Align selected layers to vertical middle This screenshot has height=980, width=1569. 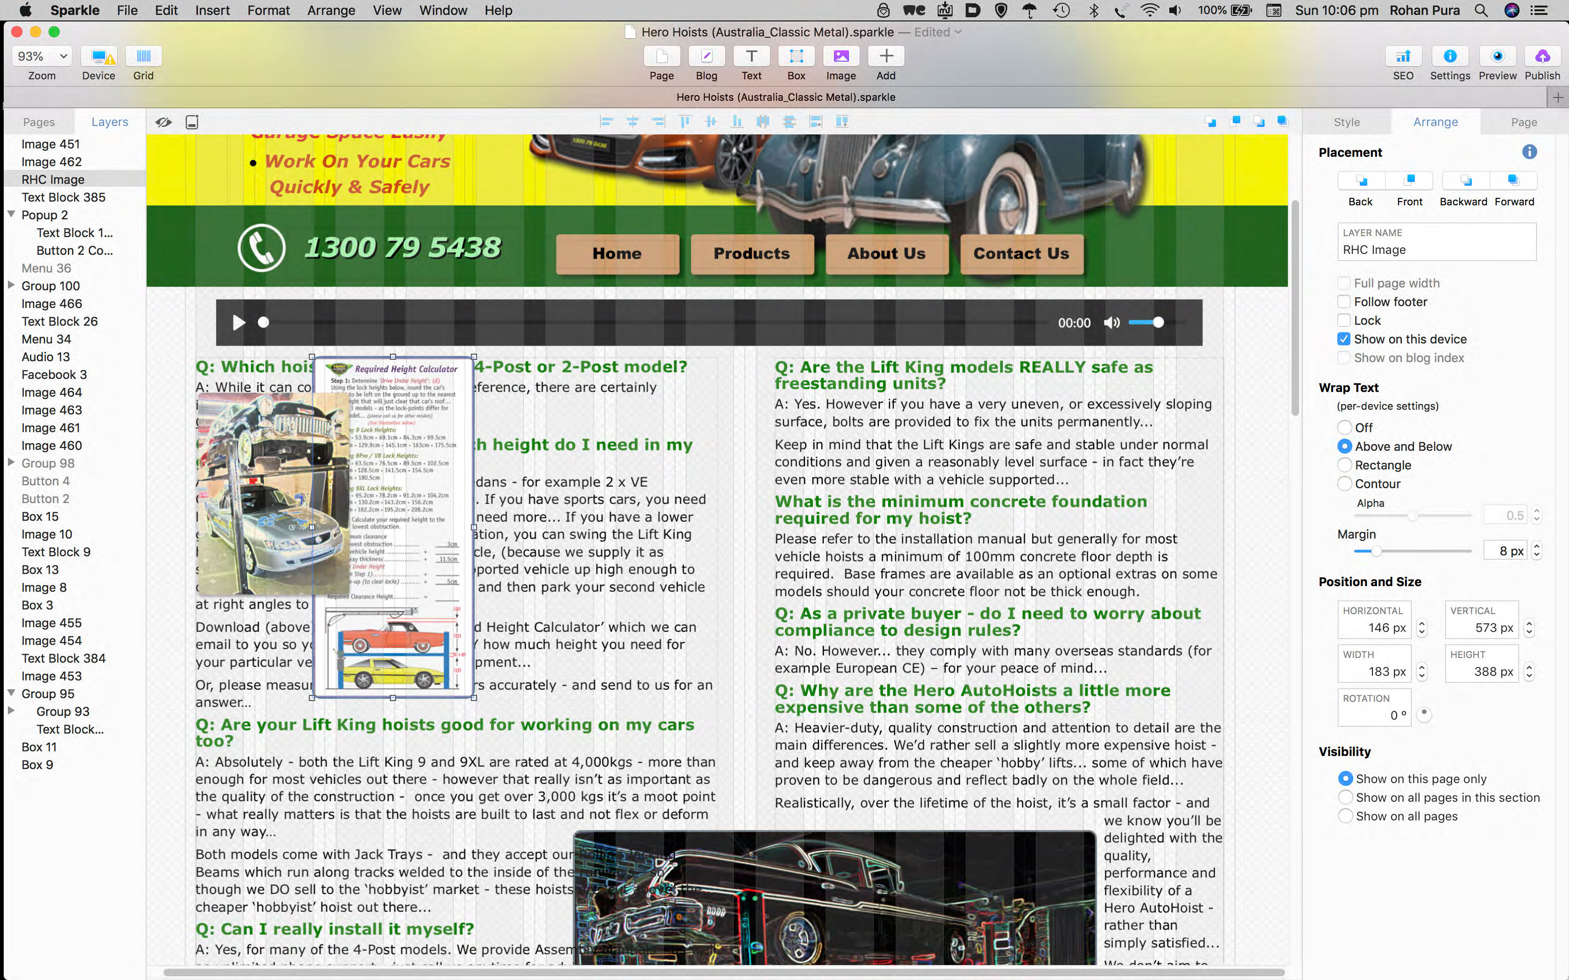tap(711, 121)
